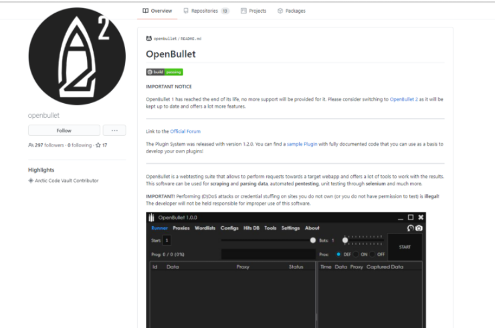Open the sample Plugin link
The image size is (495, 328).
point(301,144)
